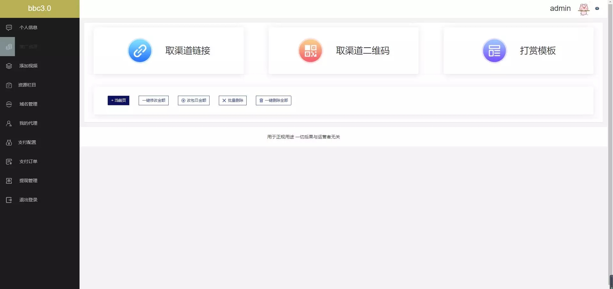This screenshot has height=289, width=613.
Task: Click the orange QR code 取渠道二维码 icon
Action: 310,51
